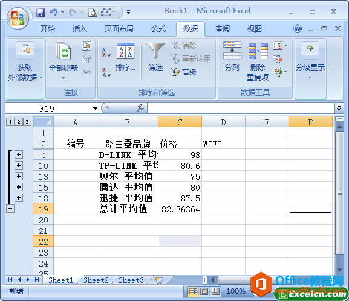Switch to Page Layout view in status bar
Screen dimensions: 349x301
(x=204, y=291)
